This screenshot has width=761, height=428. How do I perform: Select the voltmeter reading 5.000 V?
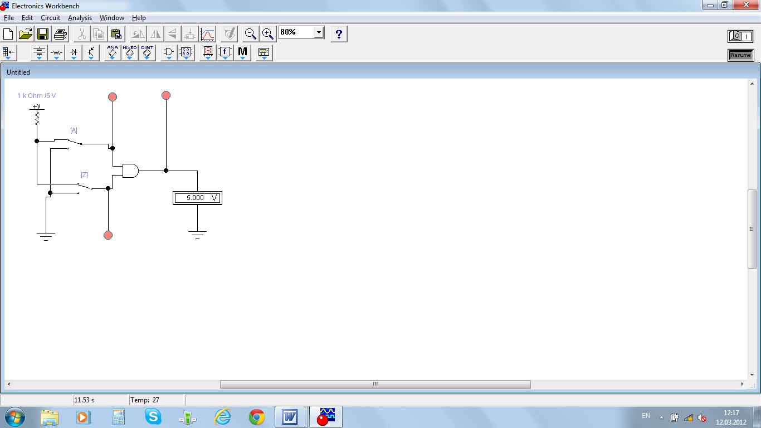pos(197,198)
